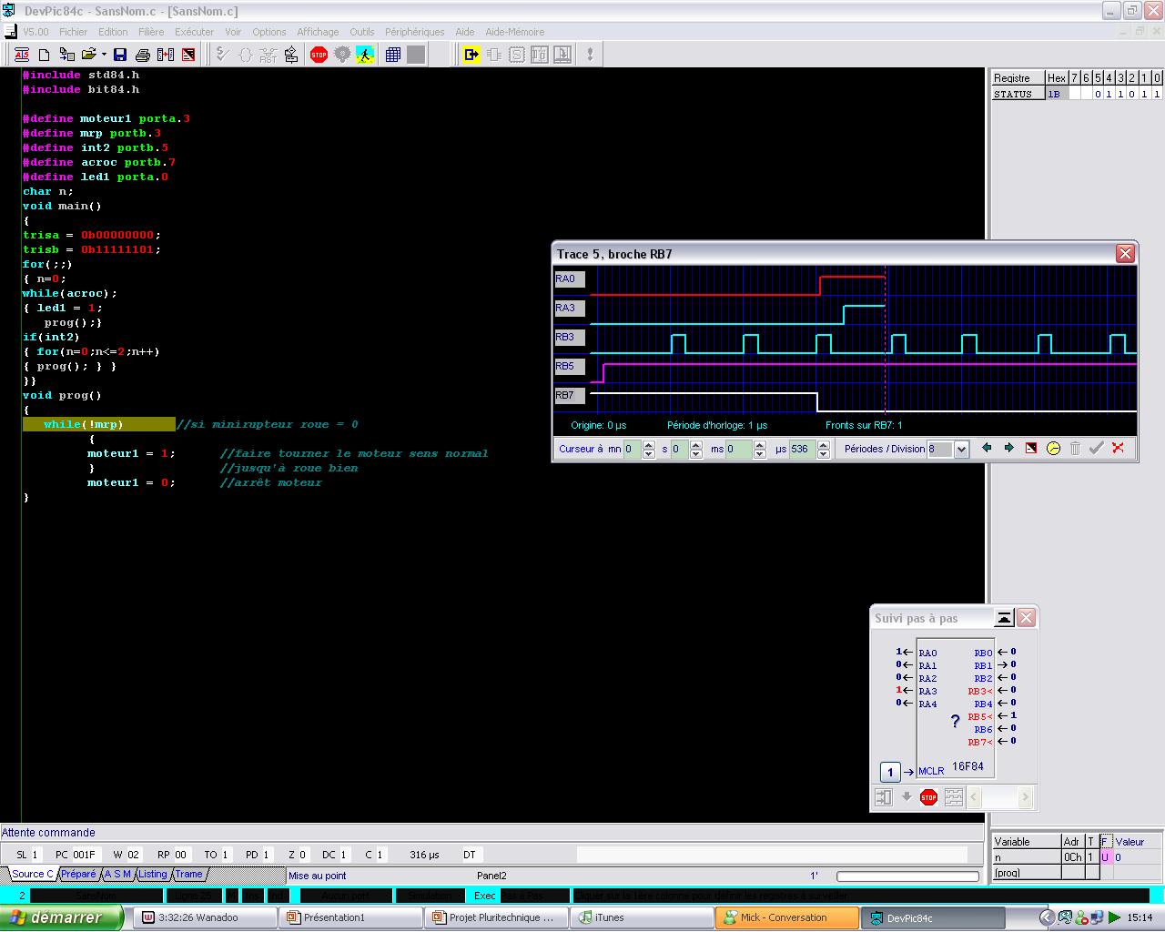Toggle the MCLR input value button

point(890,772)
